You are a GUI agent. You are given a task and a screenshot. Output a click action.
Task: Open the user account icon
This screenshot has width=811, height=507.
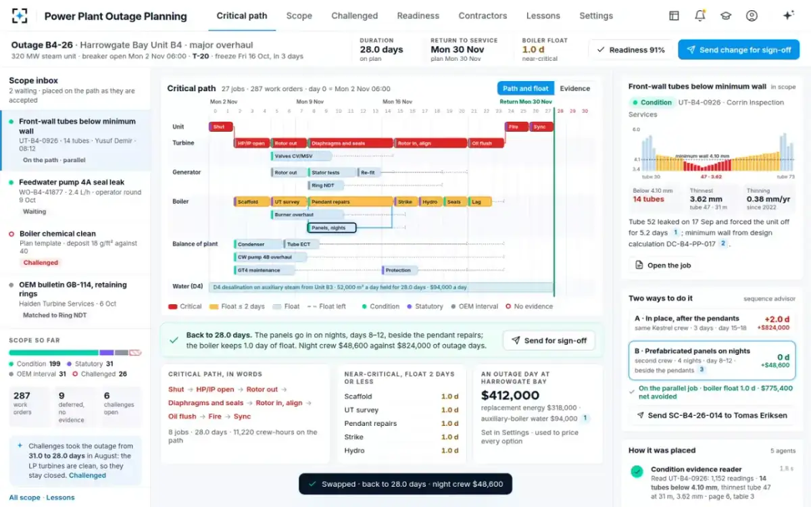click(752, 16)
